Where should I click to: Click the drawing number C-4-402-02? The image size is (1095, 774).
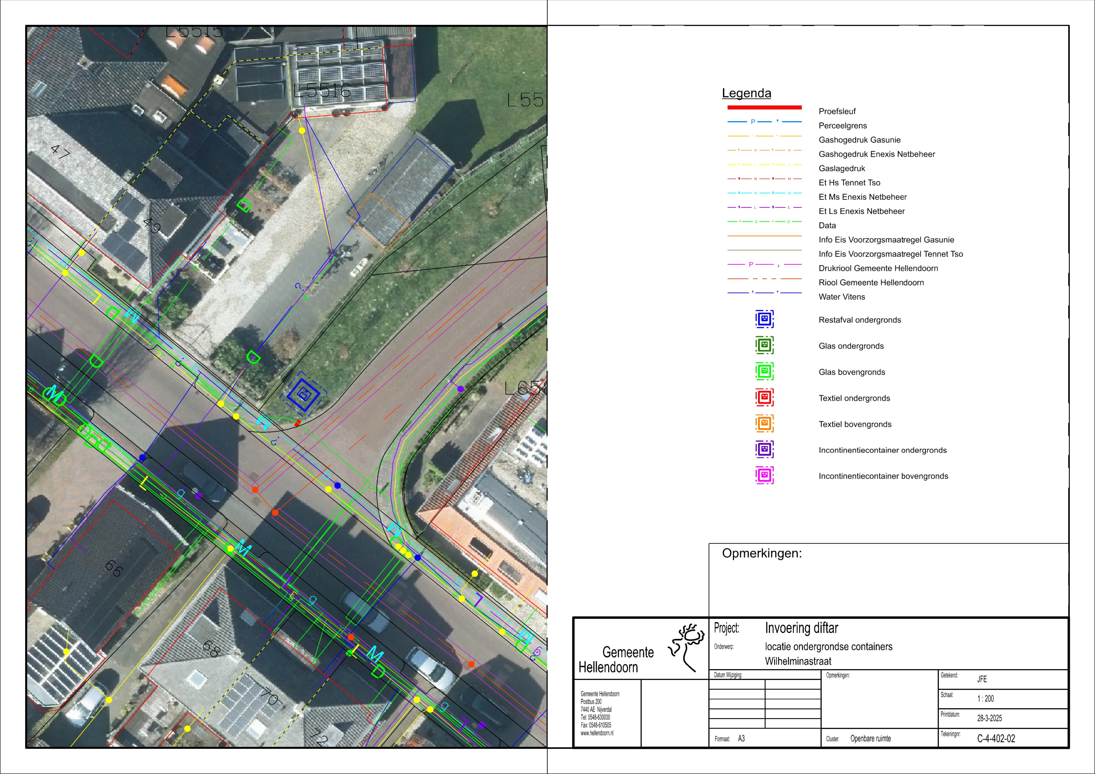pyautogui.click(x=996, y=739)
